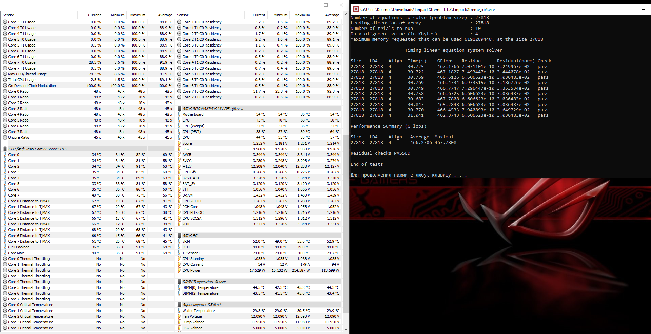Select the Fan Voltage lightning icon
The width and height of the screenshot is (651, 334).
[x=179, y=316]
